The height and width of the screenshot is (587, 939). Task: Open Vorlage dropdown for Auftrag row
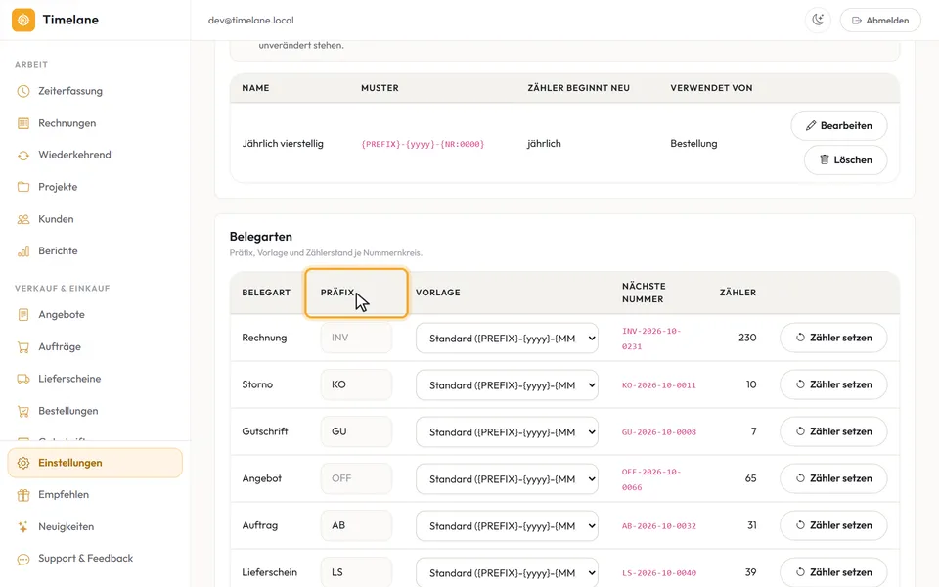tap(507, 526)
